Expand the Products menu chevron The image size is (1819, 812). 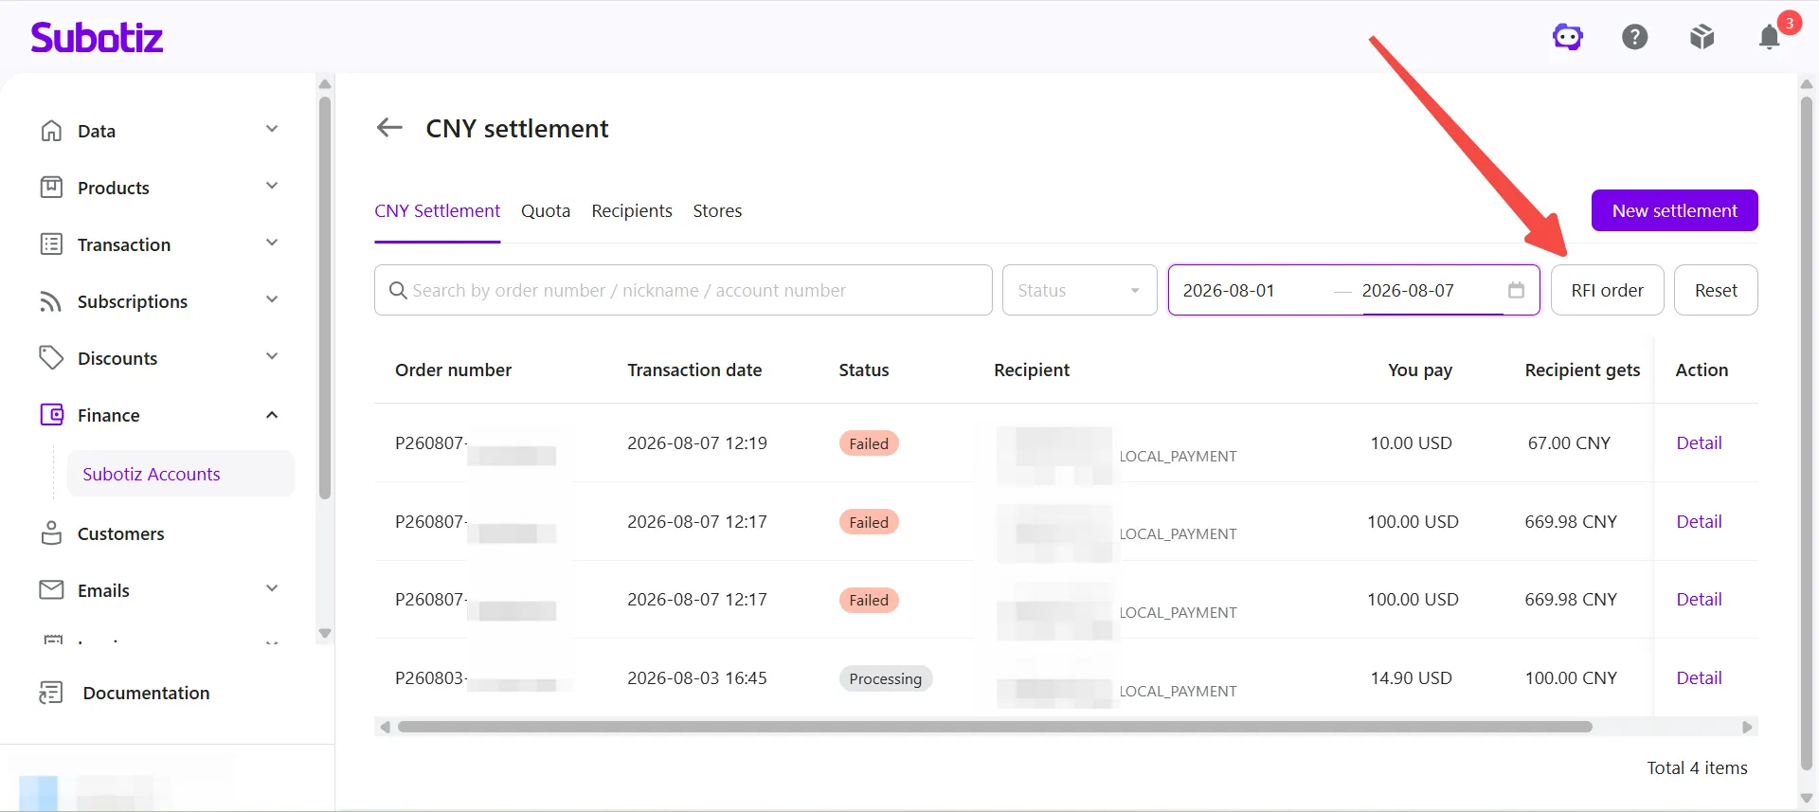pos(272,186)
